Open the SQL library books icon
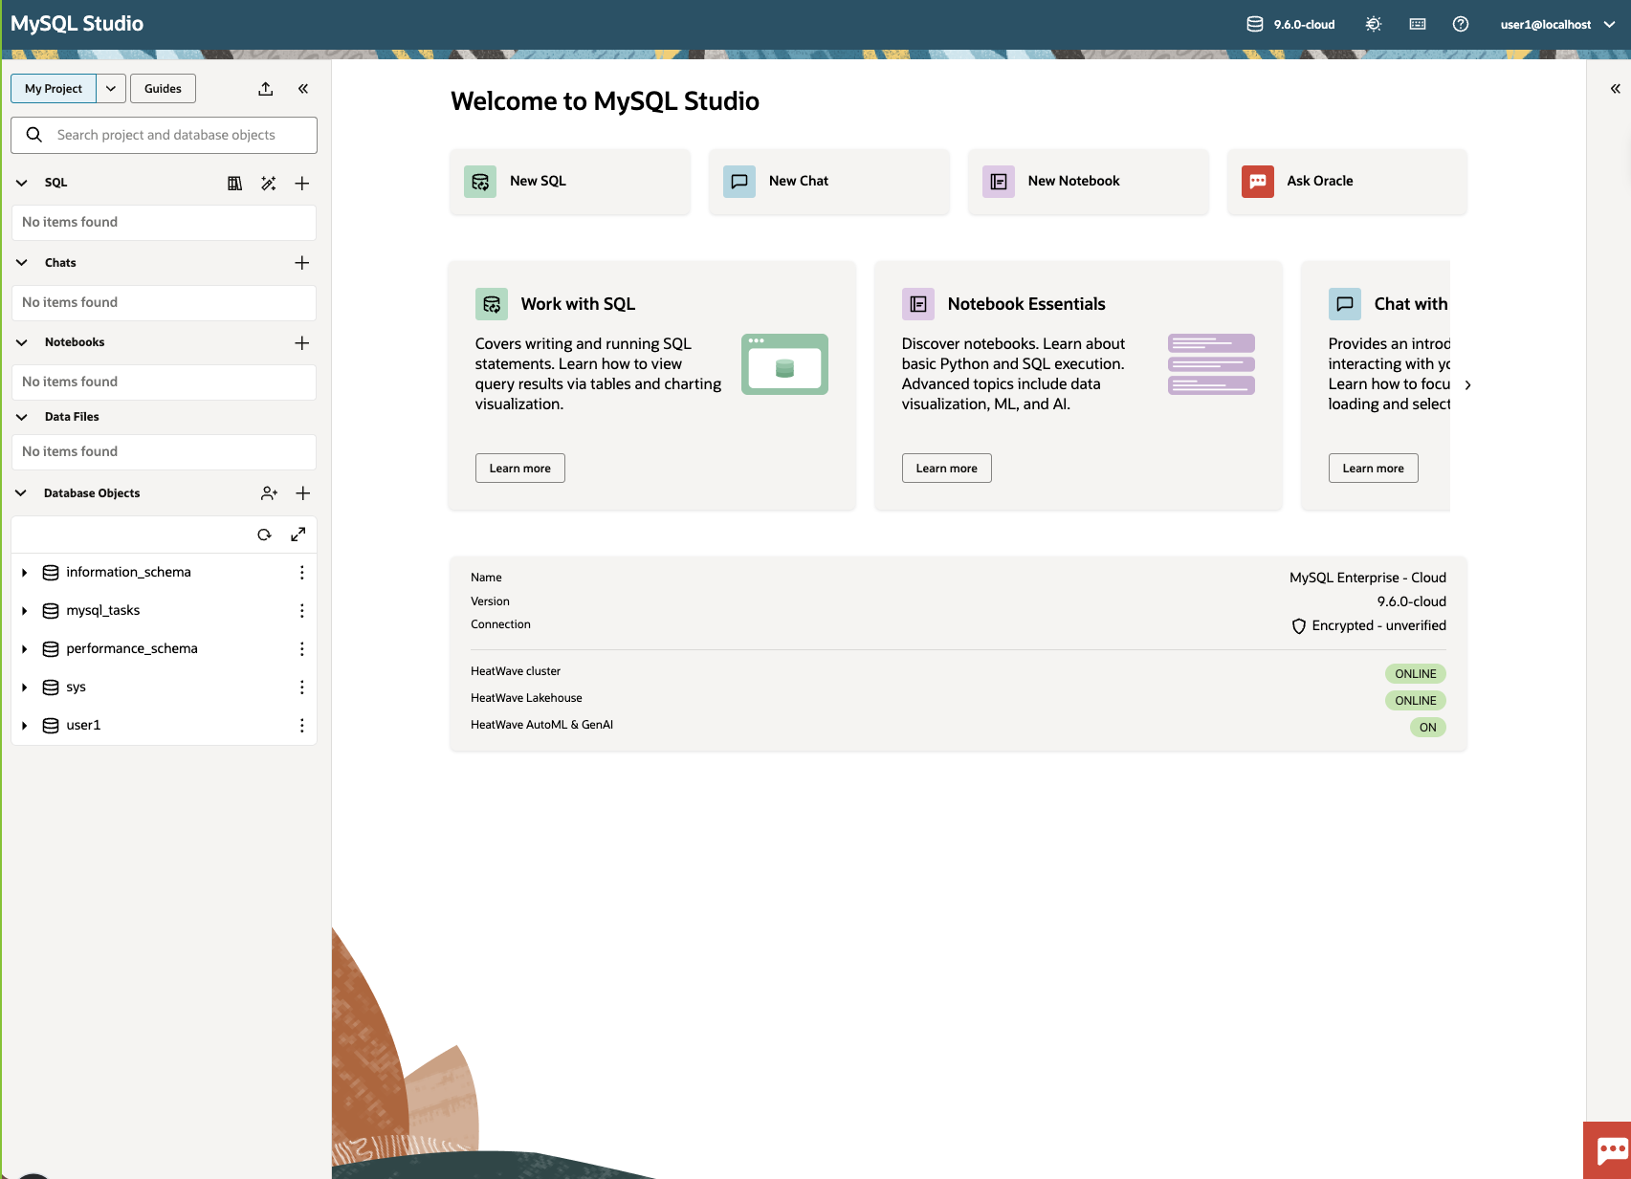This screenshot has height=1179, width=1631. click(234, 183)
